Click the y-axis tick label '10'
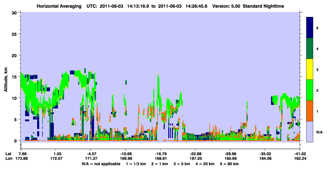The height and width of the screenshot is (171, 333). pyautogui.click(x=15, y=98)
